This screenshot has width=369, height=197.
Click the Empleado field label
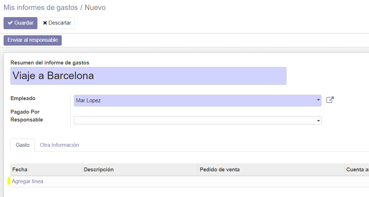(x=23, y=98)
